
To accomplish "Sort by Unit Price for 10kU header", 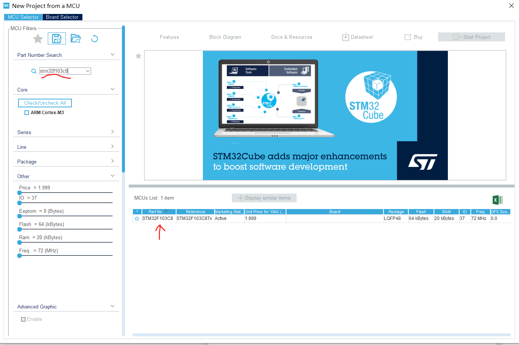I will [x=265, y=212].
